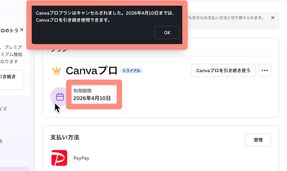Click the calendar icon next to 利用期限
This screenshot has height=171, width=287.
(60, 97)
